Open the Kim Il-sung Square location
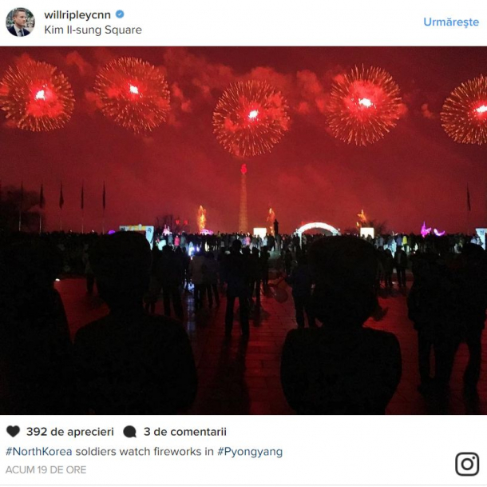The width and height of the screenshot is (487, 487). point(93,30)
